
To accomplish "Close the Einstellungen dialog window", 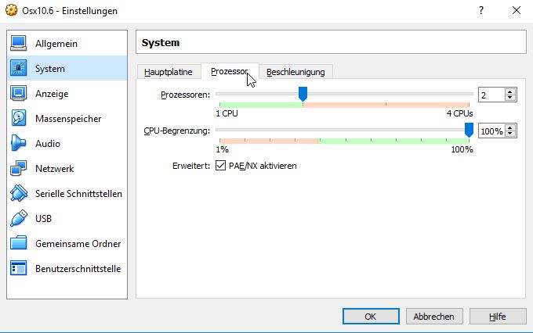I will 517,10.
